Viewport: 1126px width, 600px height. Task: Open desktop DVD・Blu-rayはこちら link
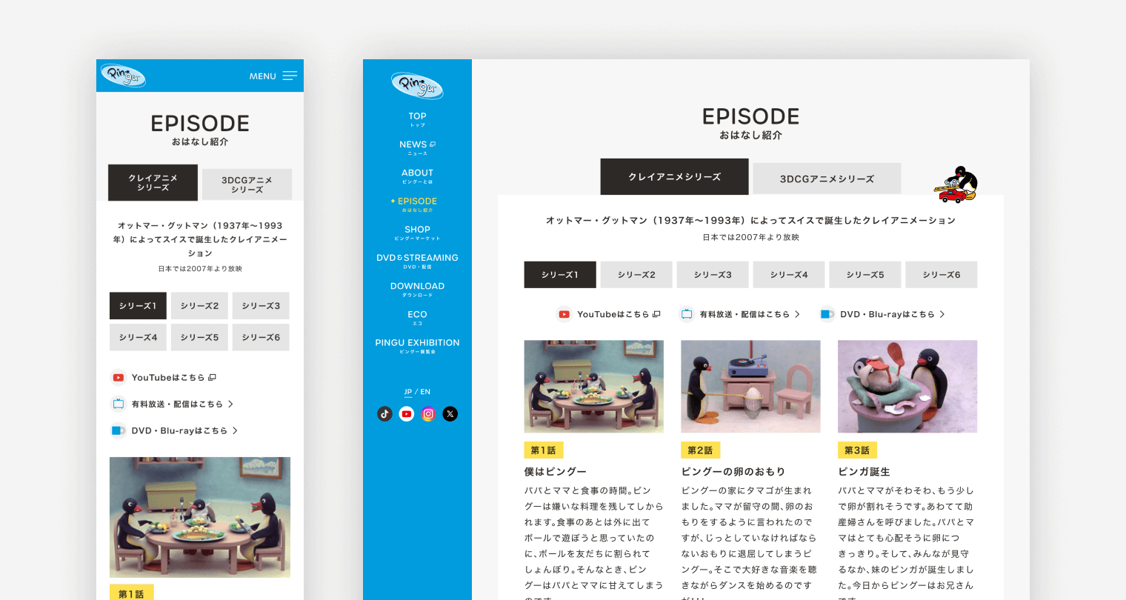point(882,314)
